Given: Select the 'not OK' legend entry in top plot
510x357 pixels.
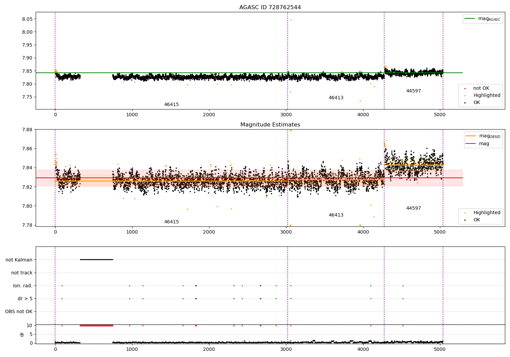Looking at the screenshot, I should pyautogui.click(x=481, y=88).
